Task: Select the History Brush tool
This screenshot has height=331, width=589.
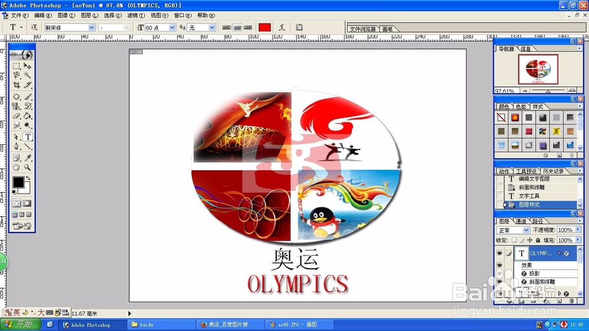Action: pos(28,106)
